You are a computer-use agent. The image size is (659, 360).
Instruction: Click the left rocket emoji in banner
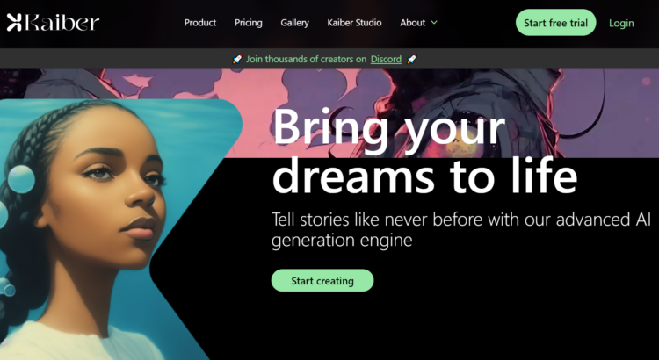click(x=237, y=59)
